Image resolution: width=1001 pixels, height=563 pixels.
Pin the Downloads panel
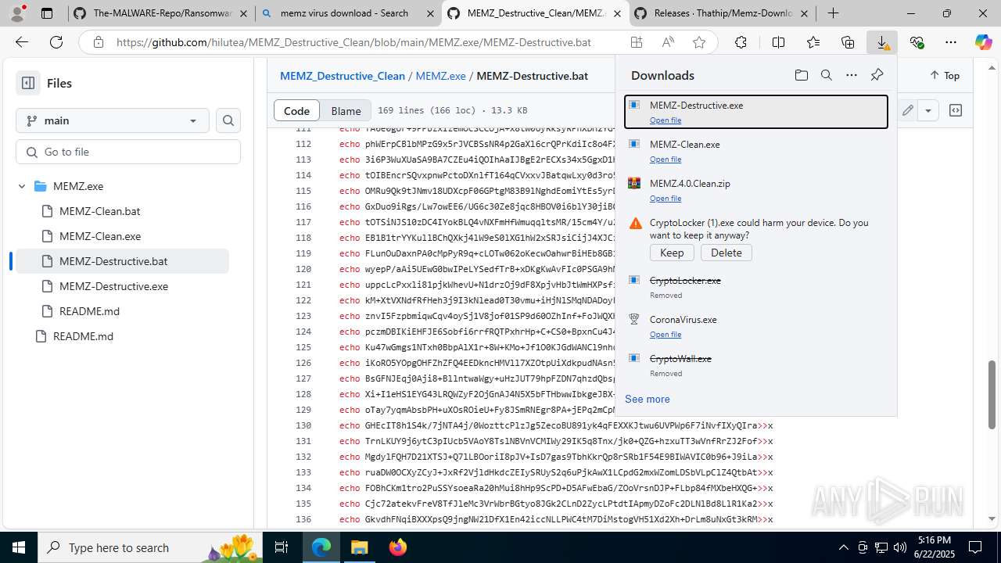point(877,75)
